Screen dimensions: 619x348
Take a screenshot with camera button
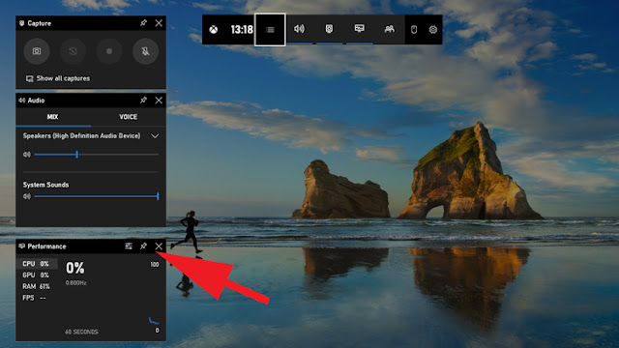point(37,51)
